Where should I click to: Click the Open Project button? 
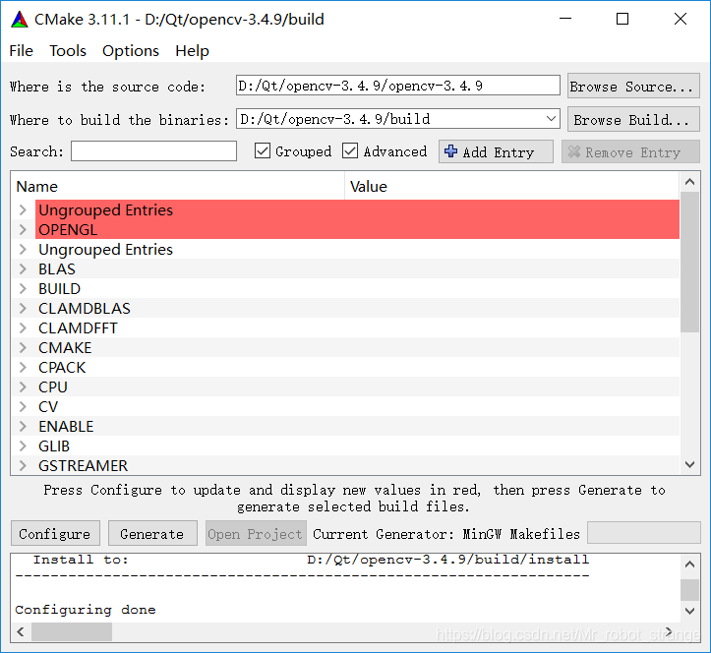(256, 533)
